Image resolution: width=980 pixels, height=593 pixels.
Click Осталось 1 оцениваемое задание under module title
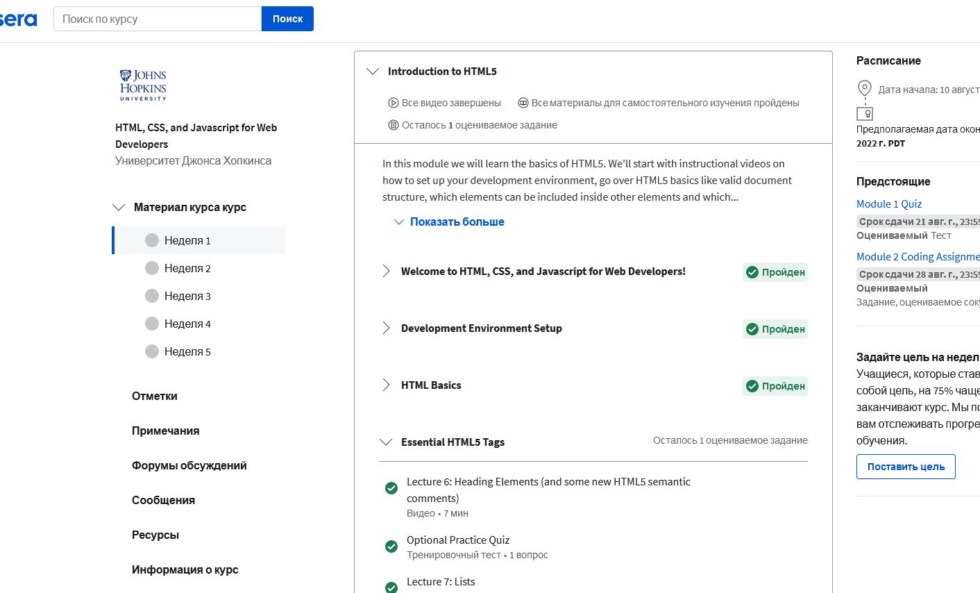(x=480, y=125)
